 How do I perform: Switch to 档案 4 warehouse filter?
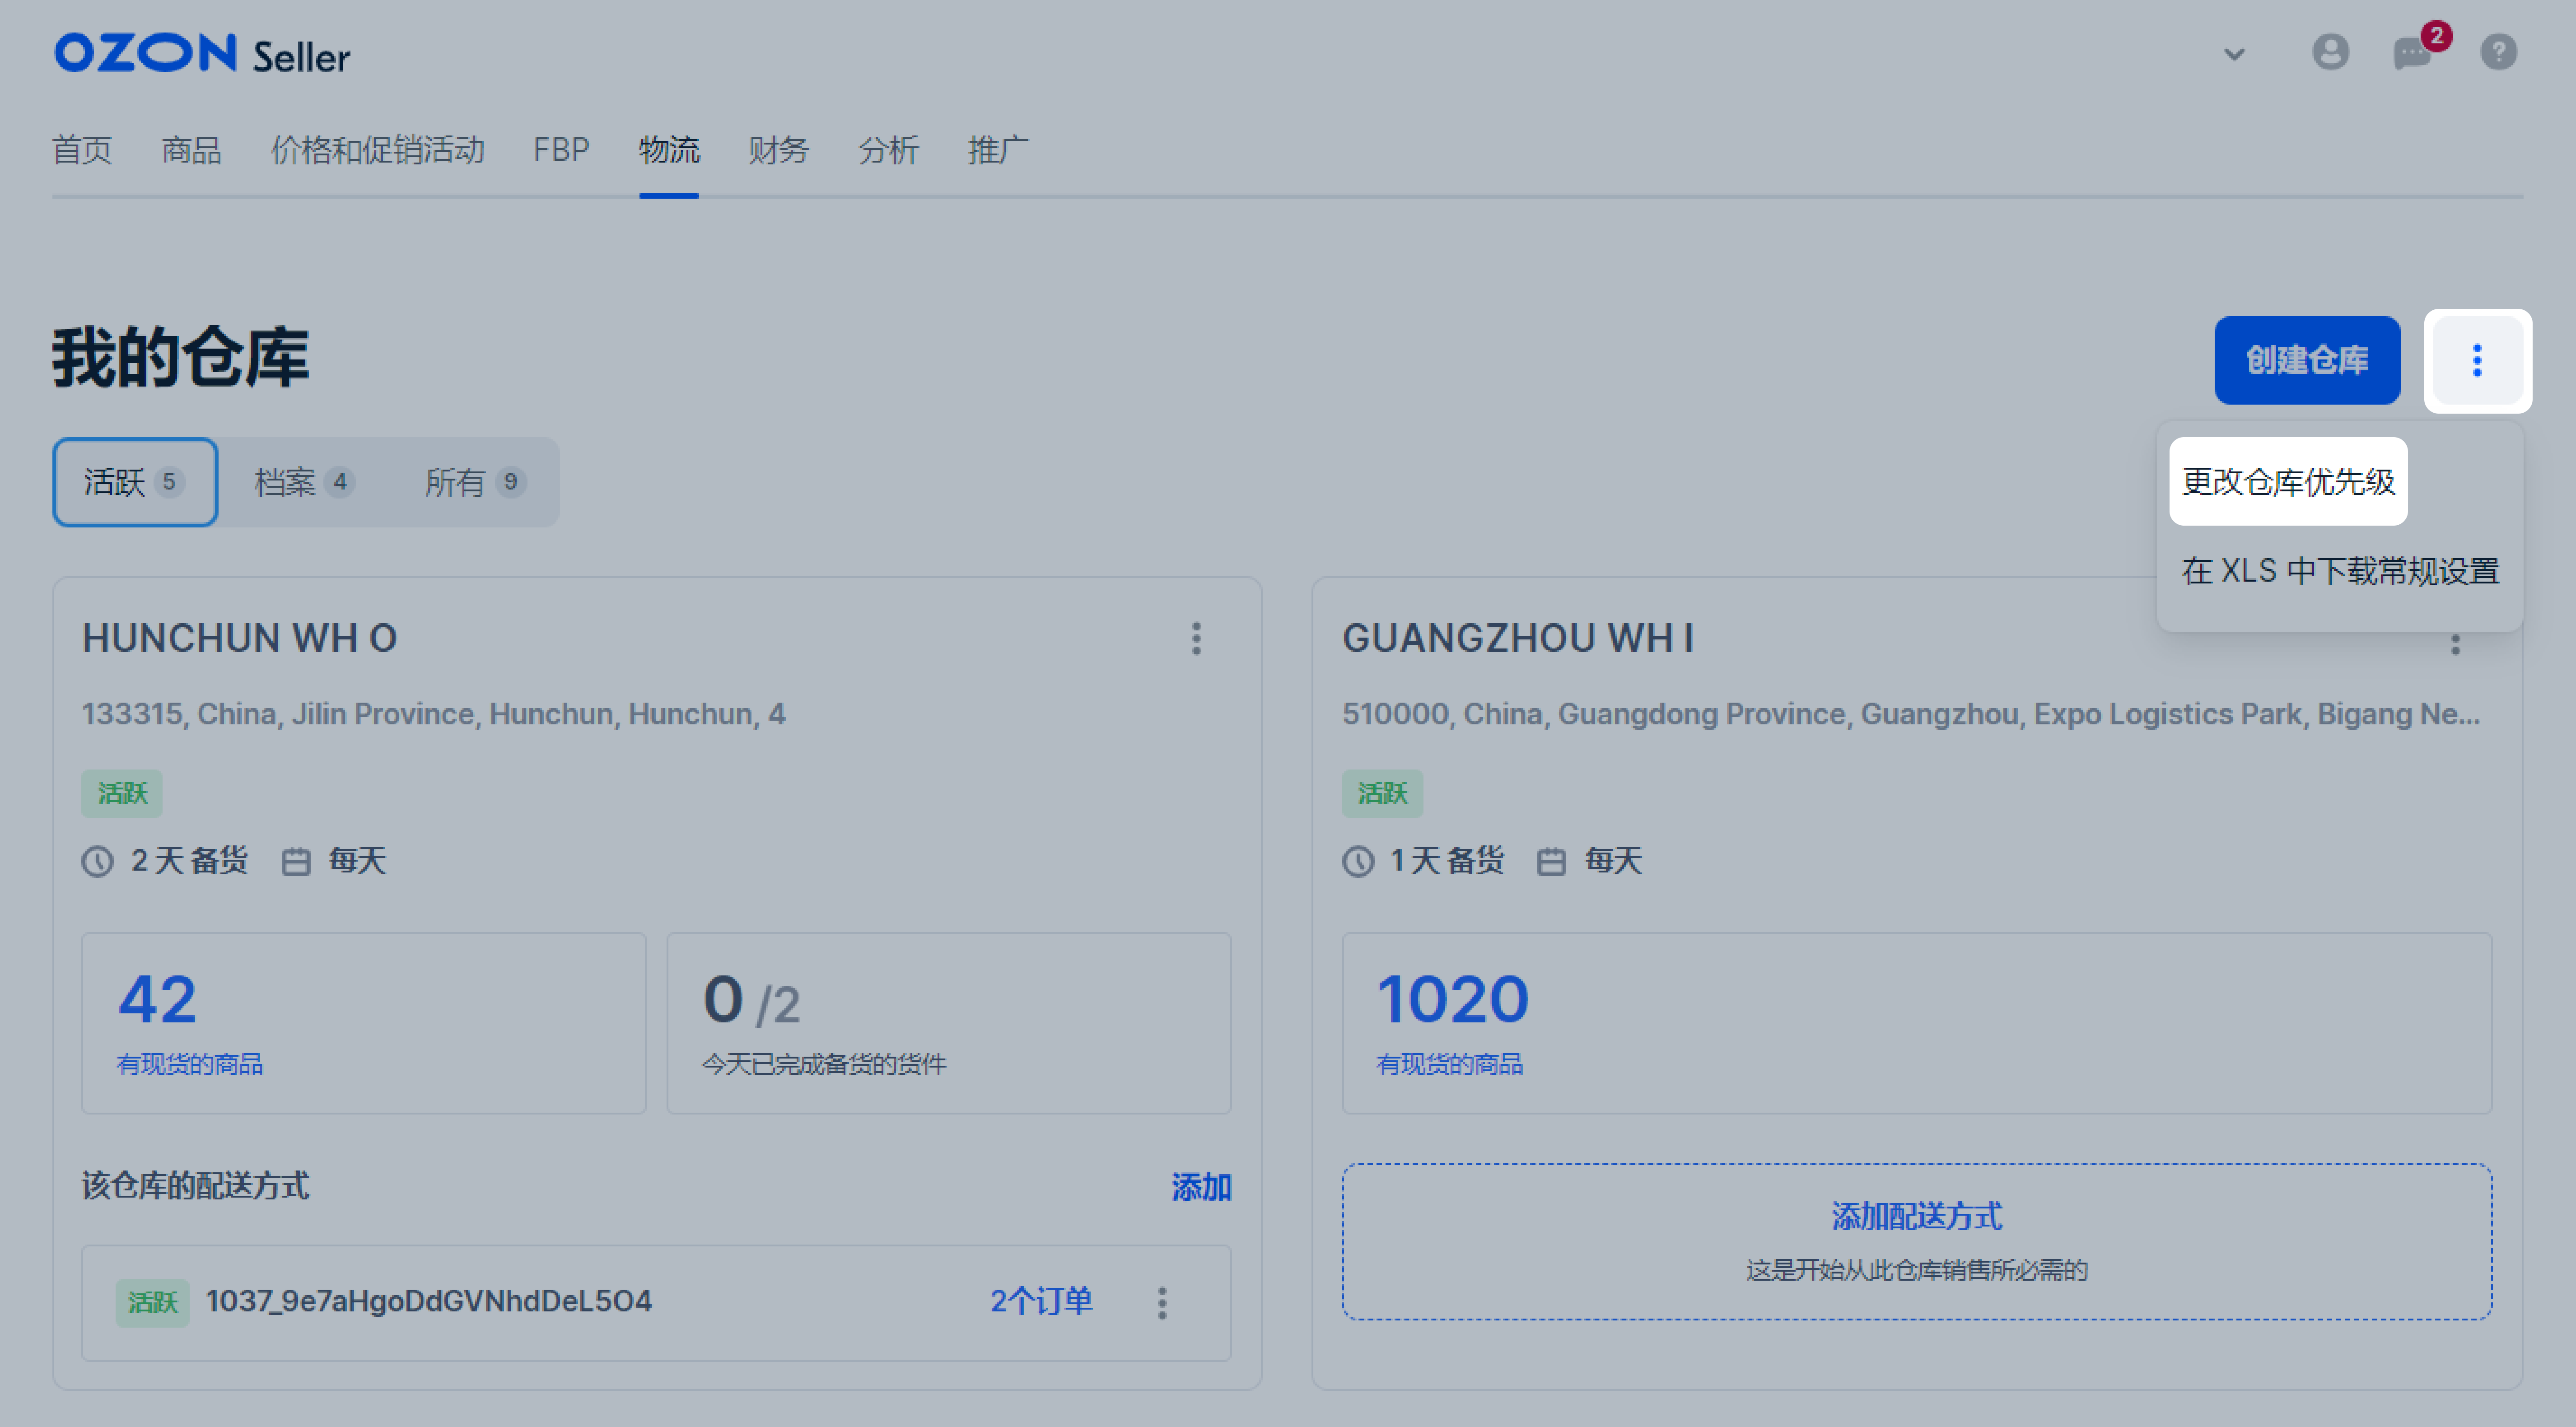pyautogui.click(x=304, y=482)
